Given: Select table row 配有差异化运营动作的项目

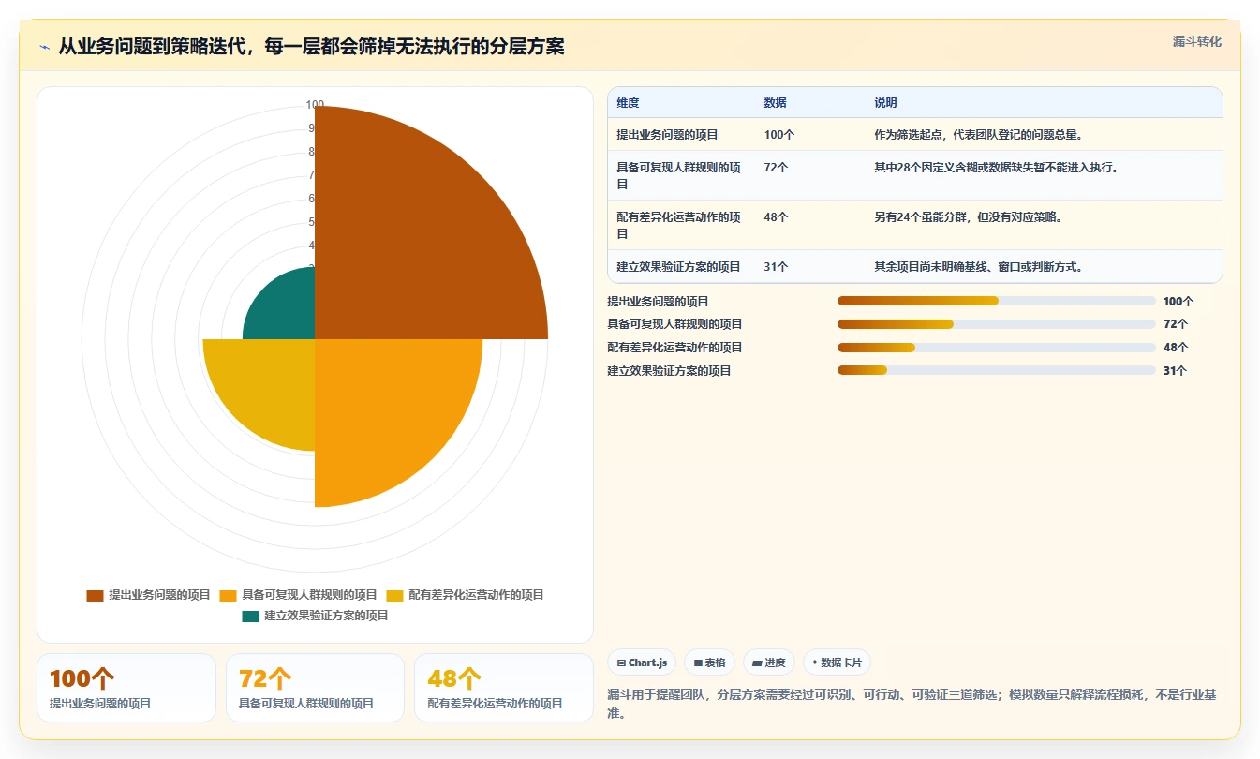Looking at the screenshot, I should [915, 225].
